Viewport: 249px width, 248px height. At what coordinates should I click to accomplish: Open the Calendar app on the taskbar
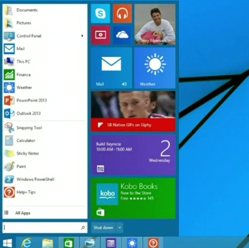click(111, 243)
